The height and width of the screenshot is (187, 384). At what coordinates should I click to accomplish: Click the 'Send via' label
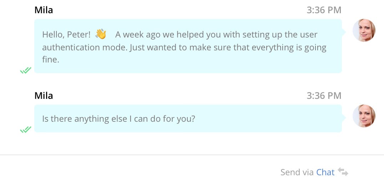pyautogui.click(x=297, y=172)
